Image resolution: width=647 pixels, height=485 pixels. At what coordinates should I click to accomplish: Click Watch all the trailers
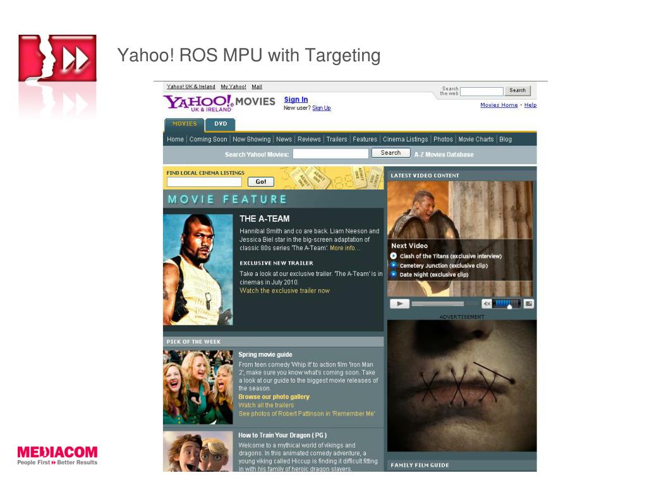(x=266, y=405)
